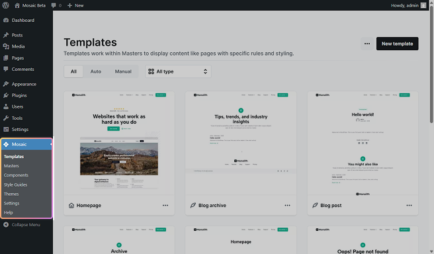The height and width of the screenshot is (254, 434).
Task: Click the Homepage template title
Action: tap(89, 206)
